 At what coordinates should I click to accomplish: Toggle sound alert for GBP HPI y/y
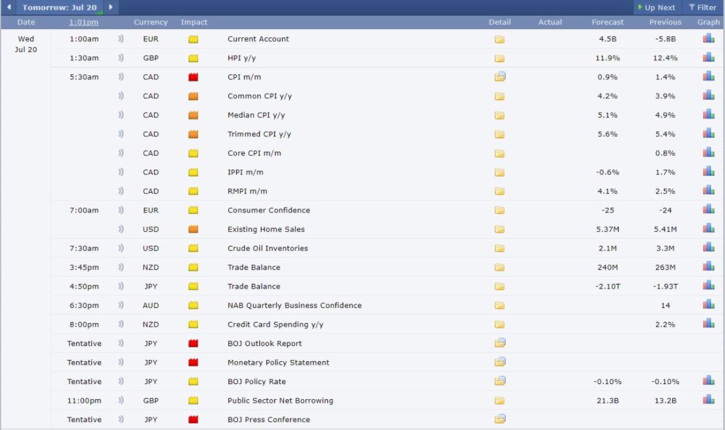121,58
